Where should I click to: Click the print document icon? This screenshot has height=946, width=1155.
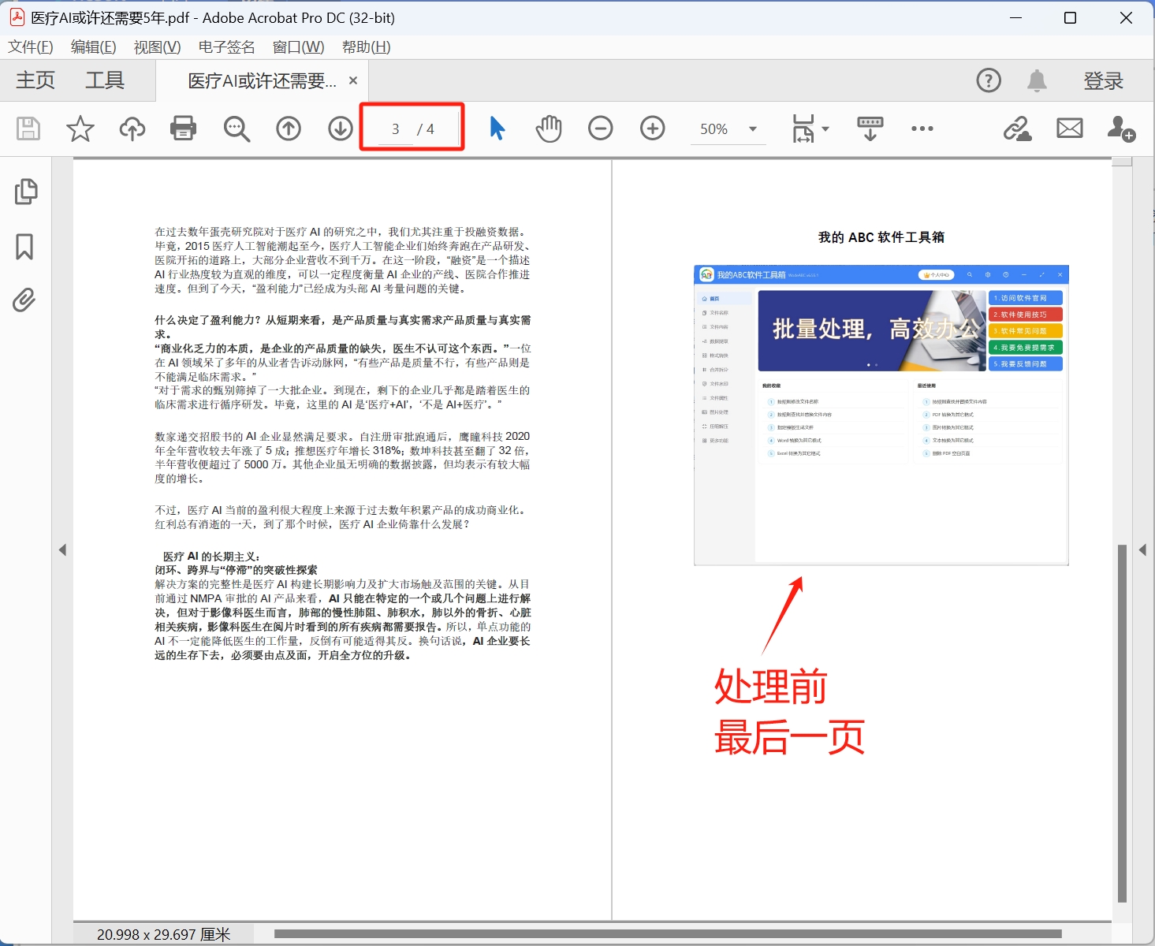[183, 128]
